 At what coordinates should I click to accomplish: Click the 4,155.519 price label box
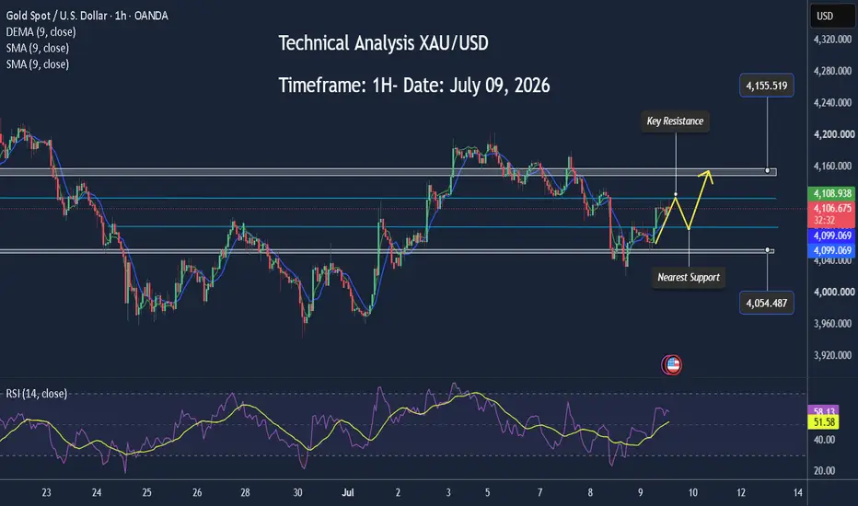[x=767, y=86]
